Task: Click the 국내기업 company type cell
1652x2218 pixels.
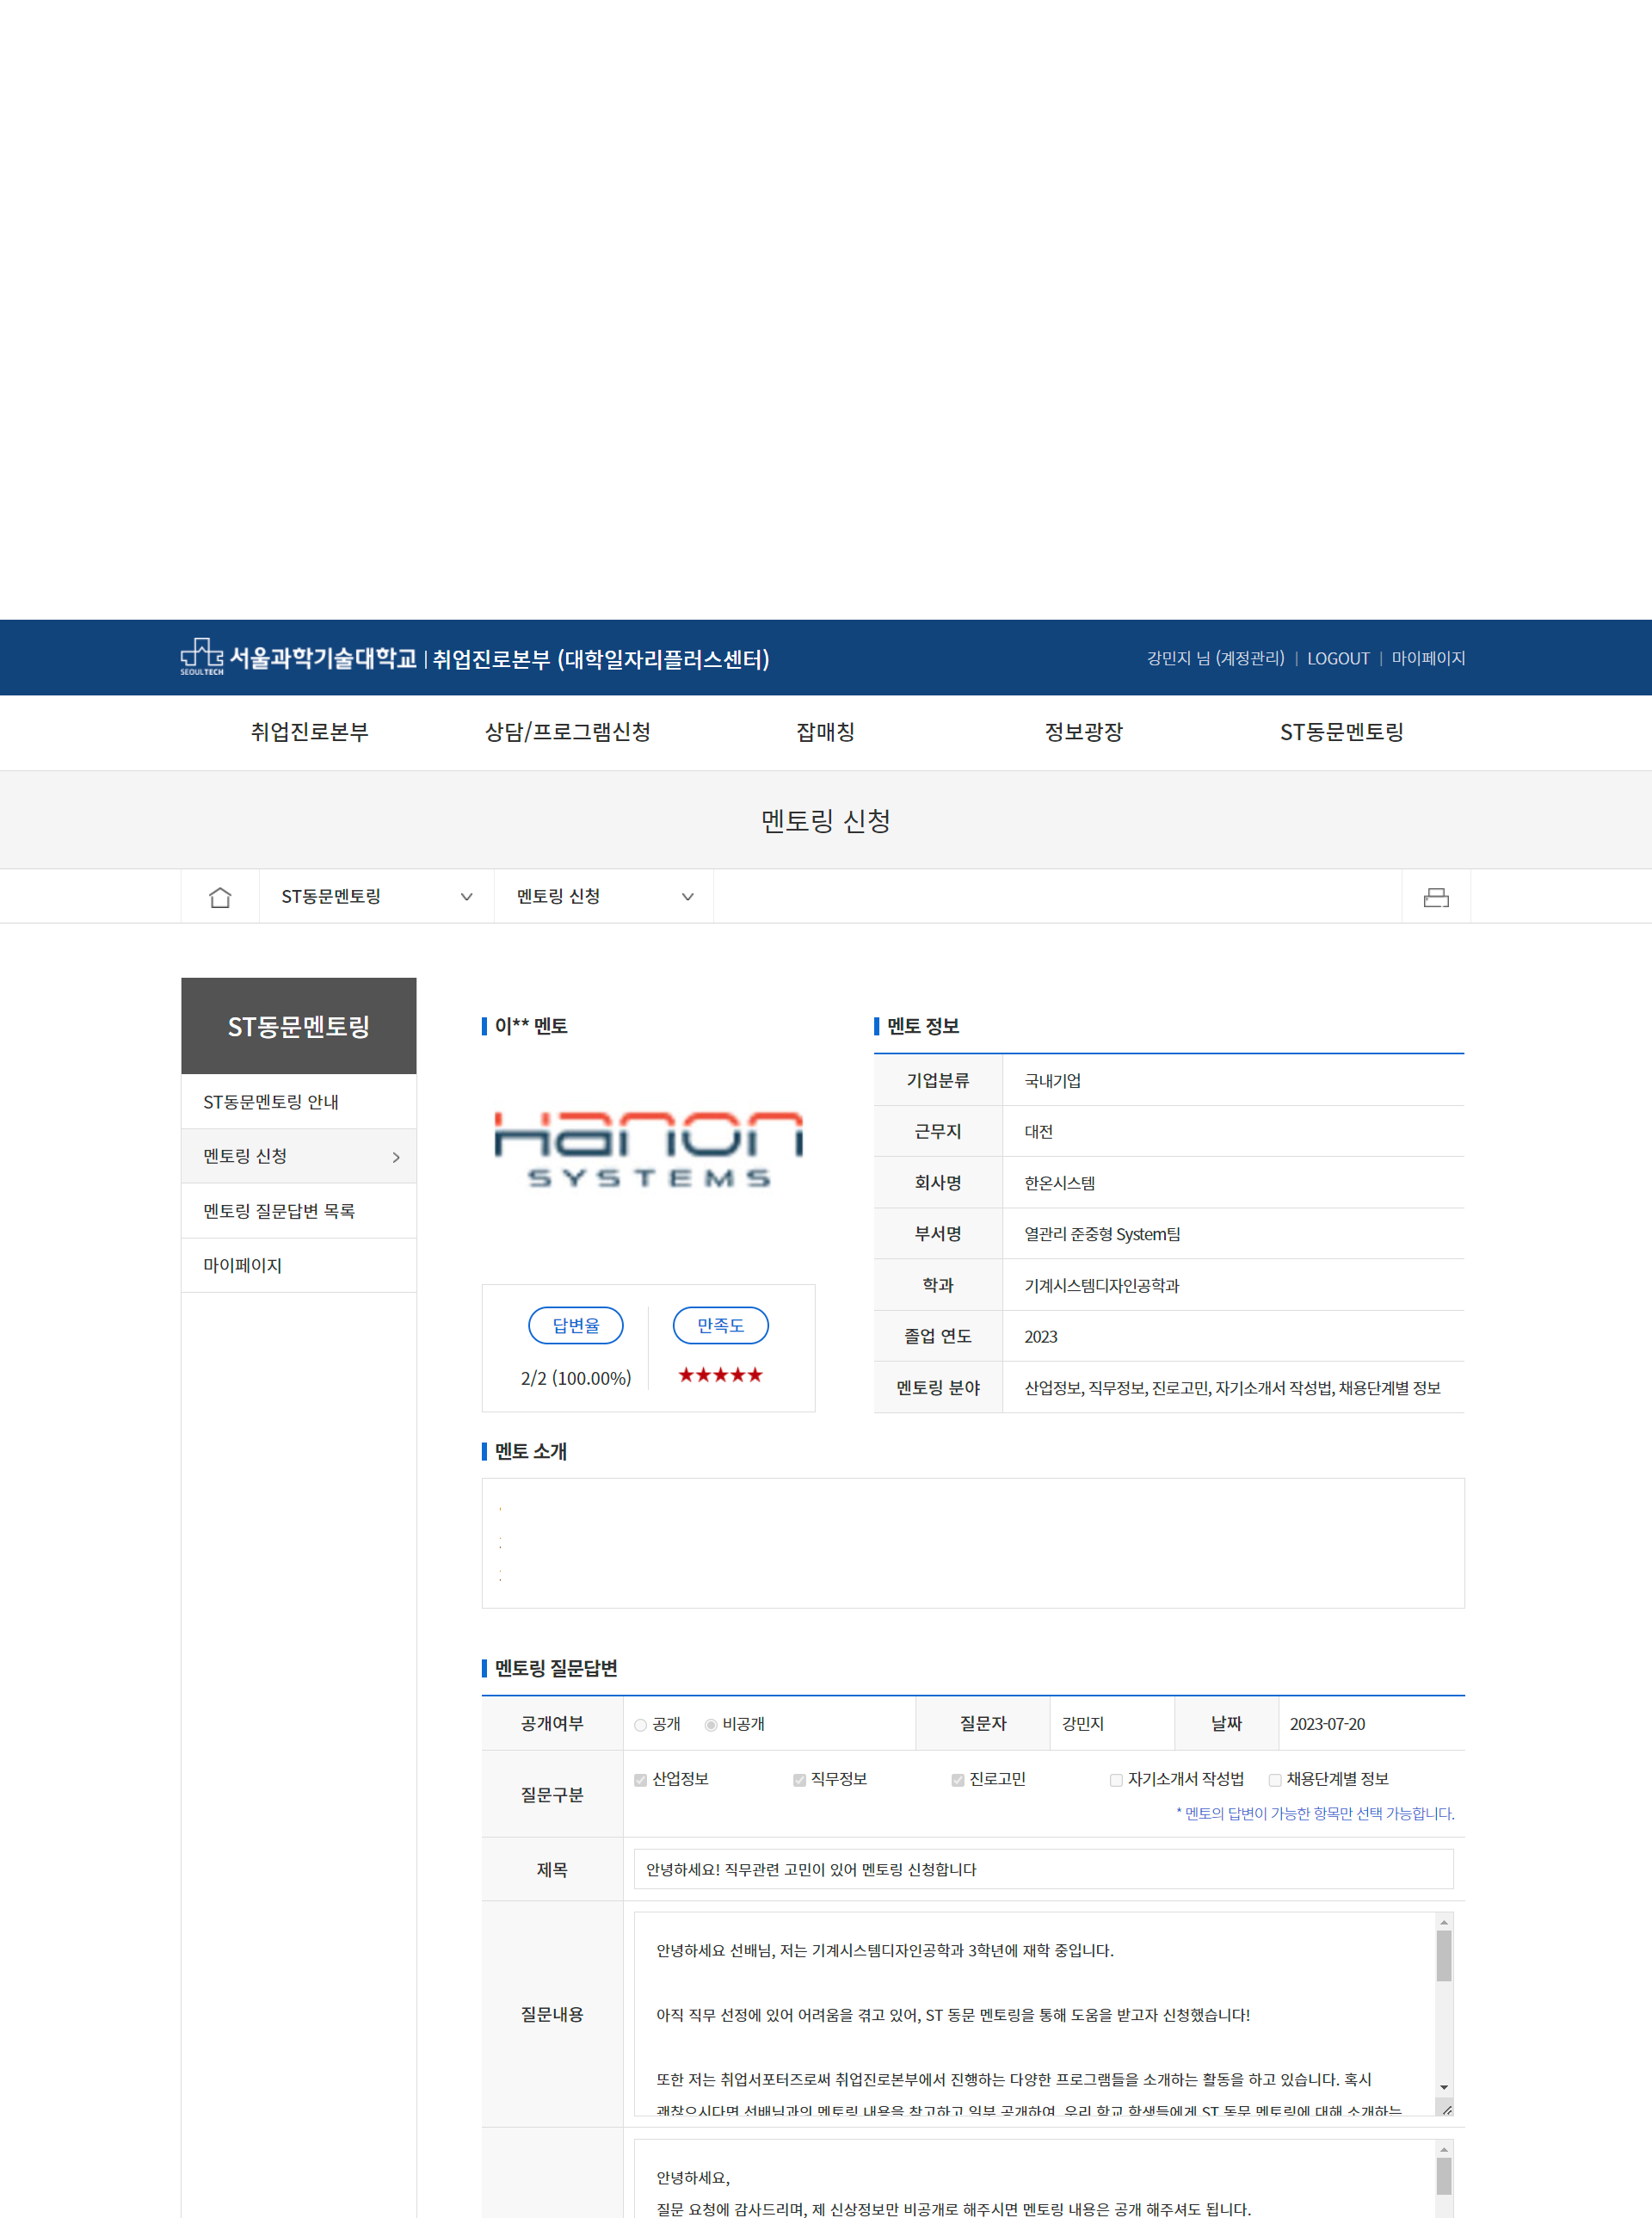Action: coord(1233,1080)
